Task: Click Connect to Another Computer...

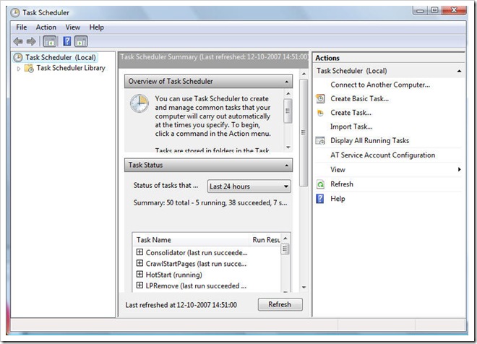Action: 380,85
